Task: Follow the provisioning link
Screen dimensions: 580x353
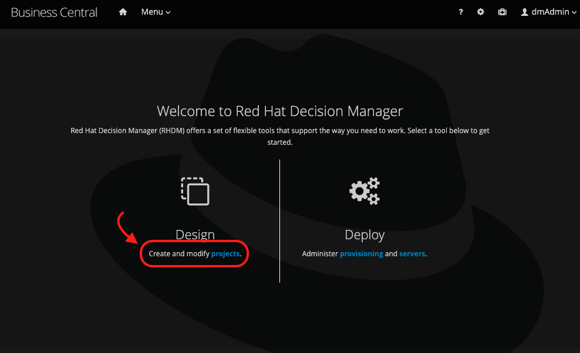Action: [x=361, y=254]
